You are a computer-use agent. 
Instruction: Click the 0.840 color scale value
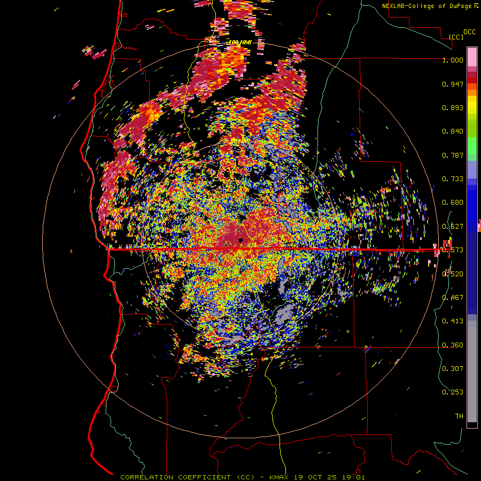pyautogui.click(x=453, y=131)
